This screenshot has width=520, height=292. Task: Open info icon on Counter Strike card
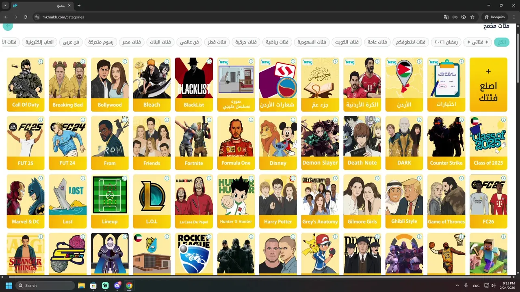click(x=461, y=120)
